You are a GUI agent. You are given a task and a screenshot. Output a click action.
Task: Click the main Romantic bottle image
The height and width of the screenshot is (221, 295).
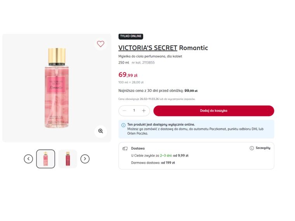57,88
